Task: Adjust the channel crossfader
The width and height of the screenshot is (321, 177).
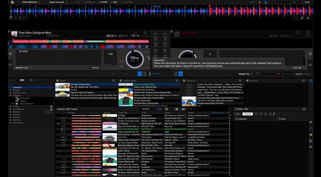Action: (160, 74)
